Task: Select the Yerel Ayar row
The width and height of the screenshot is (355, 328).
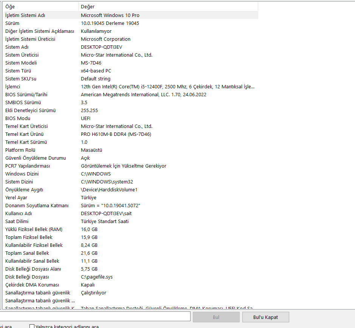Action: tap(131, 197)
